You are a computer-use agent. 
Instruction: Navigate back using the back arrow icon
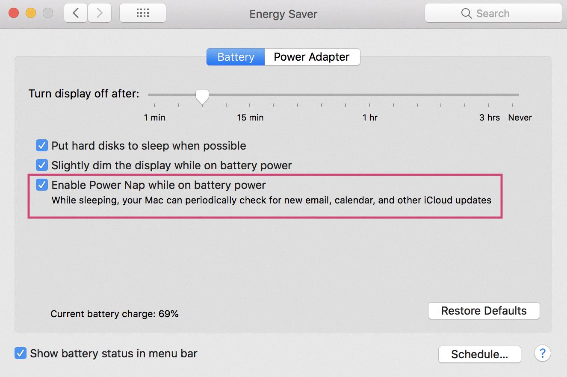[x=75, y=13]
